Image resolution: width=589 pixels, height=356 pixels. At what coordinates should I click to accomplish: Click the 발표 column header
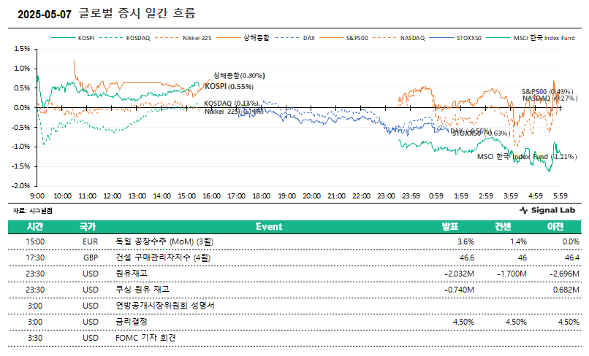click(x=450, y=227)
